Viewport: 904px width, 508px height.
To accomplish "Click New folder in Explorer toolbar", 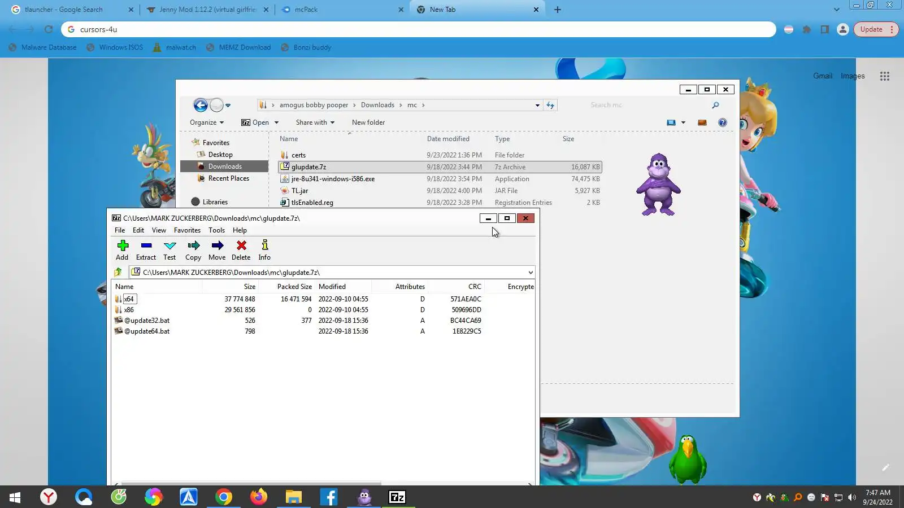I will point(368,122).
